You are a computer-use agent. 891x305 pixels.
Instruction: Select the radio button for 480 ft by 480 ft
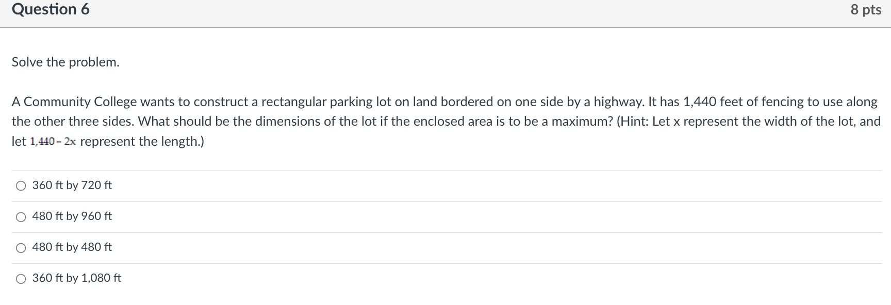20,247
